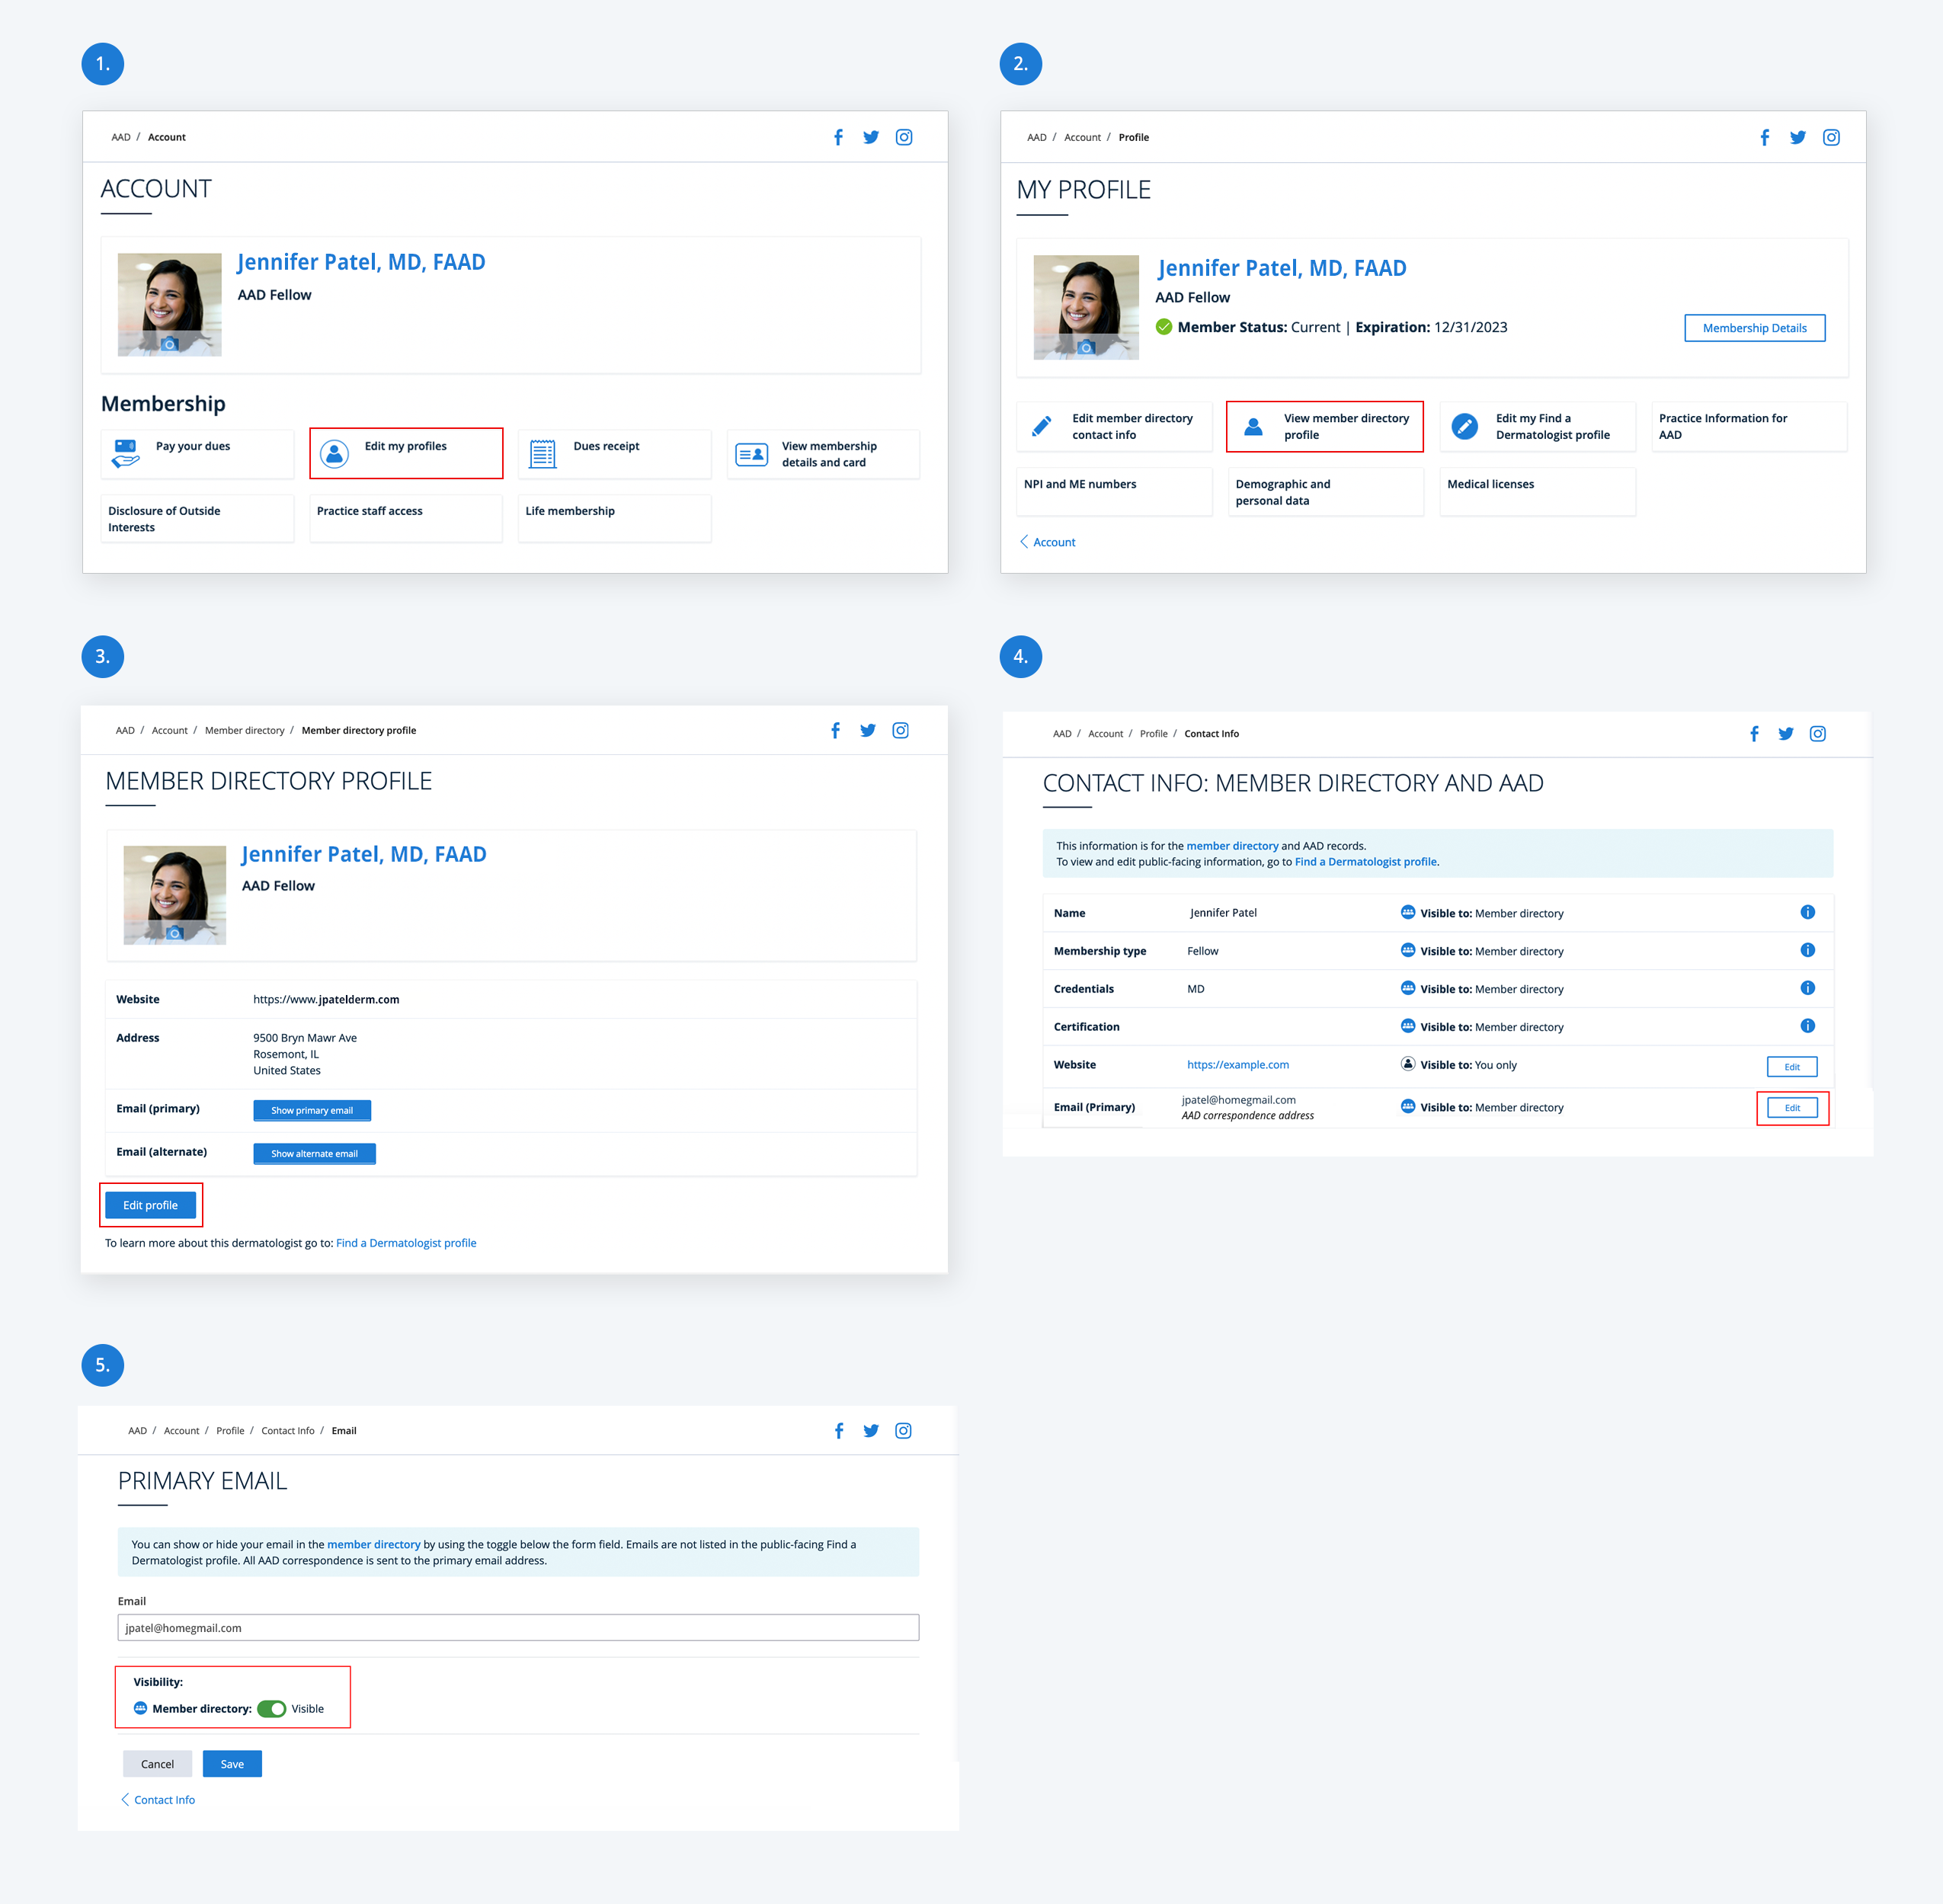
Task: Click Instagram icon in Primary Email panel
Action: click(x=903, y=1431)
